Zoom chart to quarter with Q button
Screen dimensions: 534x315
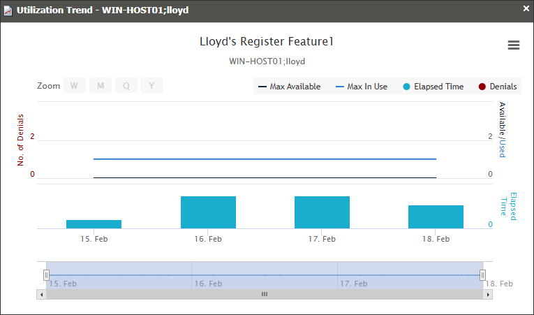click(126, 86)
